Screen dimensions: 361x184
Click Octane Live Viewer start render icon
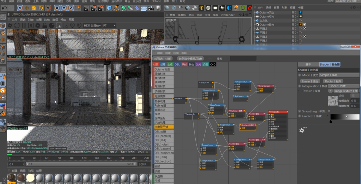click(10, 25)
